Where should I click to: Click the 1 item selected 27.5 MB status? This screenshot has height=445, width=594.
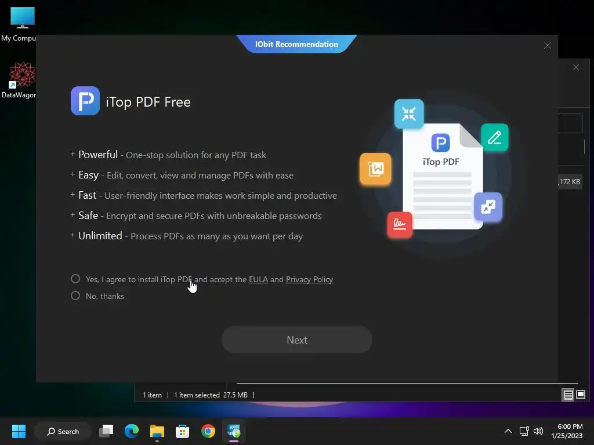click(211, 395)
